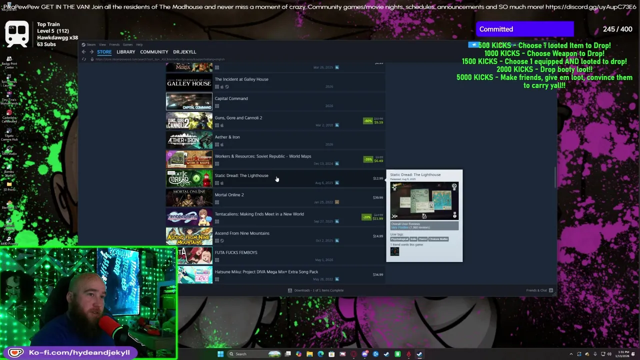
Task: Click the Galley House thumbnail image
Action: pos(189,82)
